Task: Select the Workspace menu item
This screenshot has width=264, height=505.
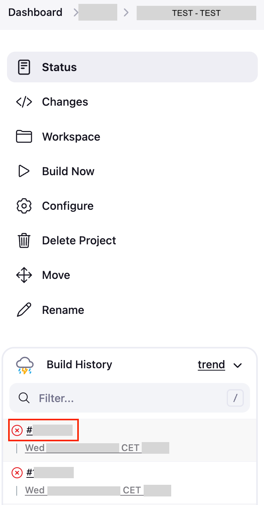Action: point(71,137)
